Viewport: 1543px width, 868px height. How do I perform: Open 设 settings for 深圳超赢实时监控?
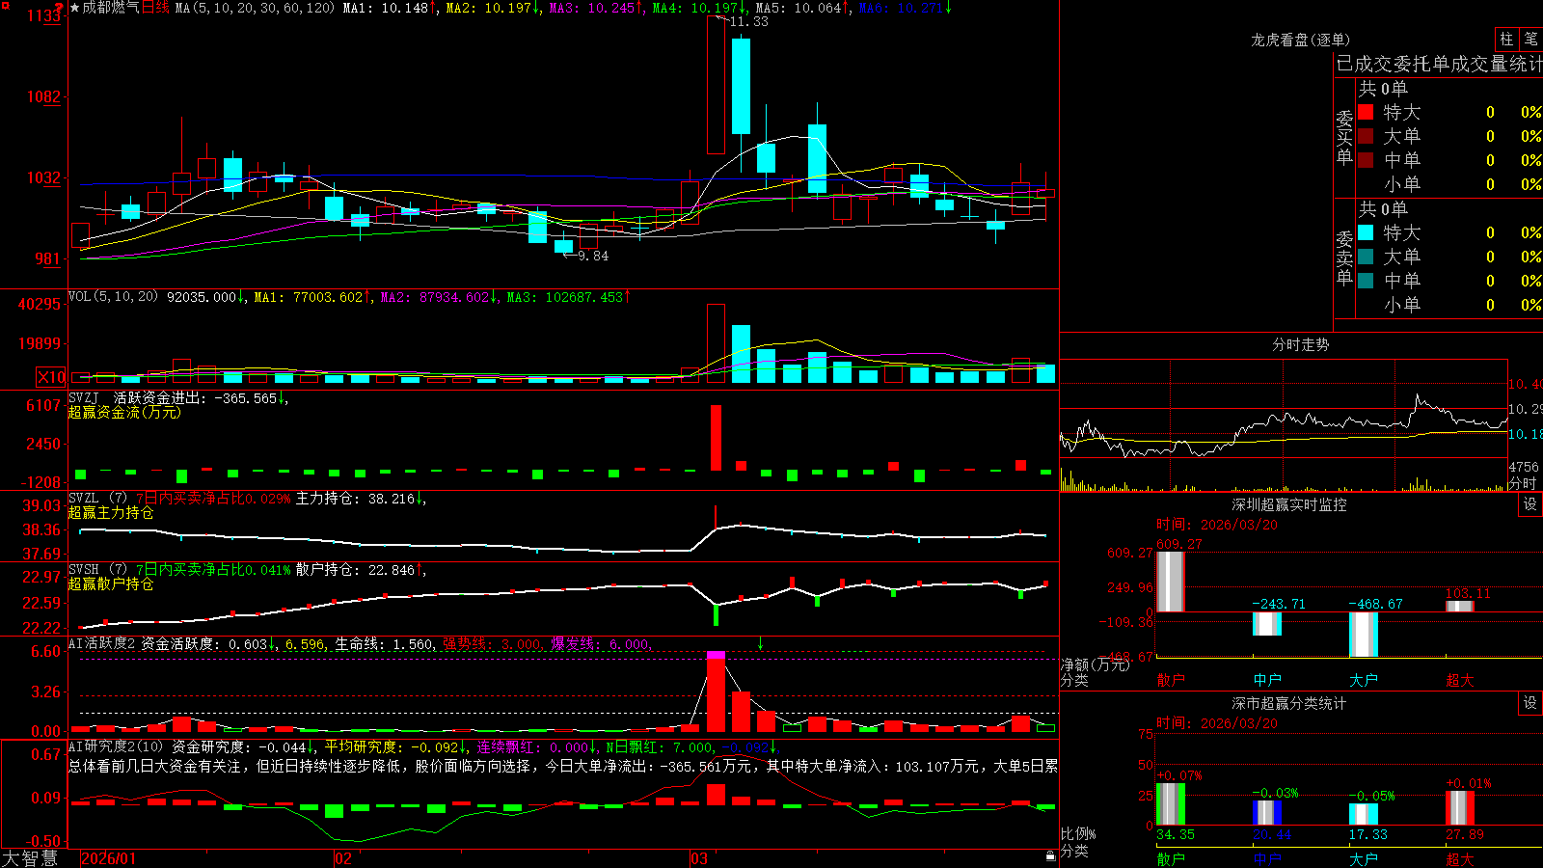coord(1530,504)
